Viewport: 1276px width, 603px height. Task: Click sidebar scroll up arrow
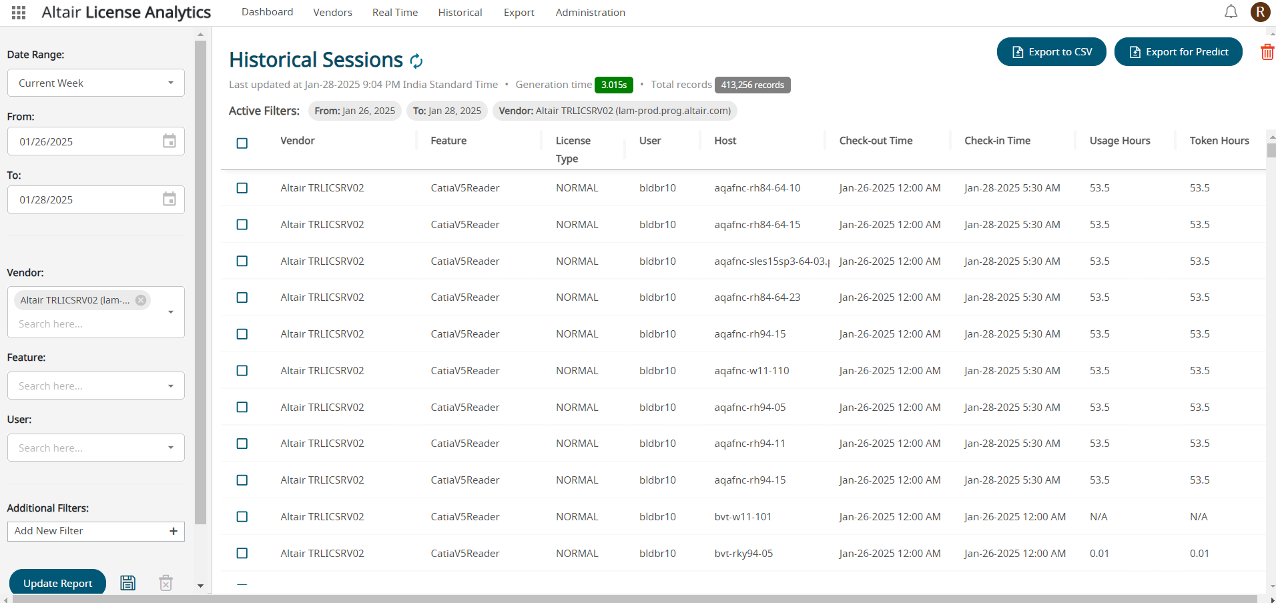[200, 34]
